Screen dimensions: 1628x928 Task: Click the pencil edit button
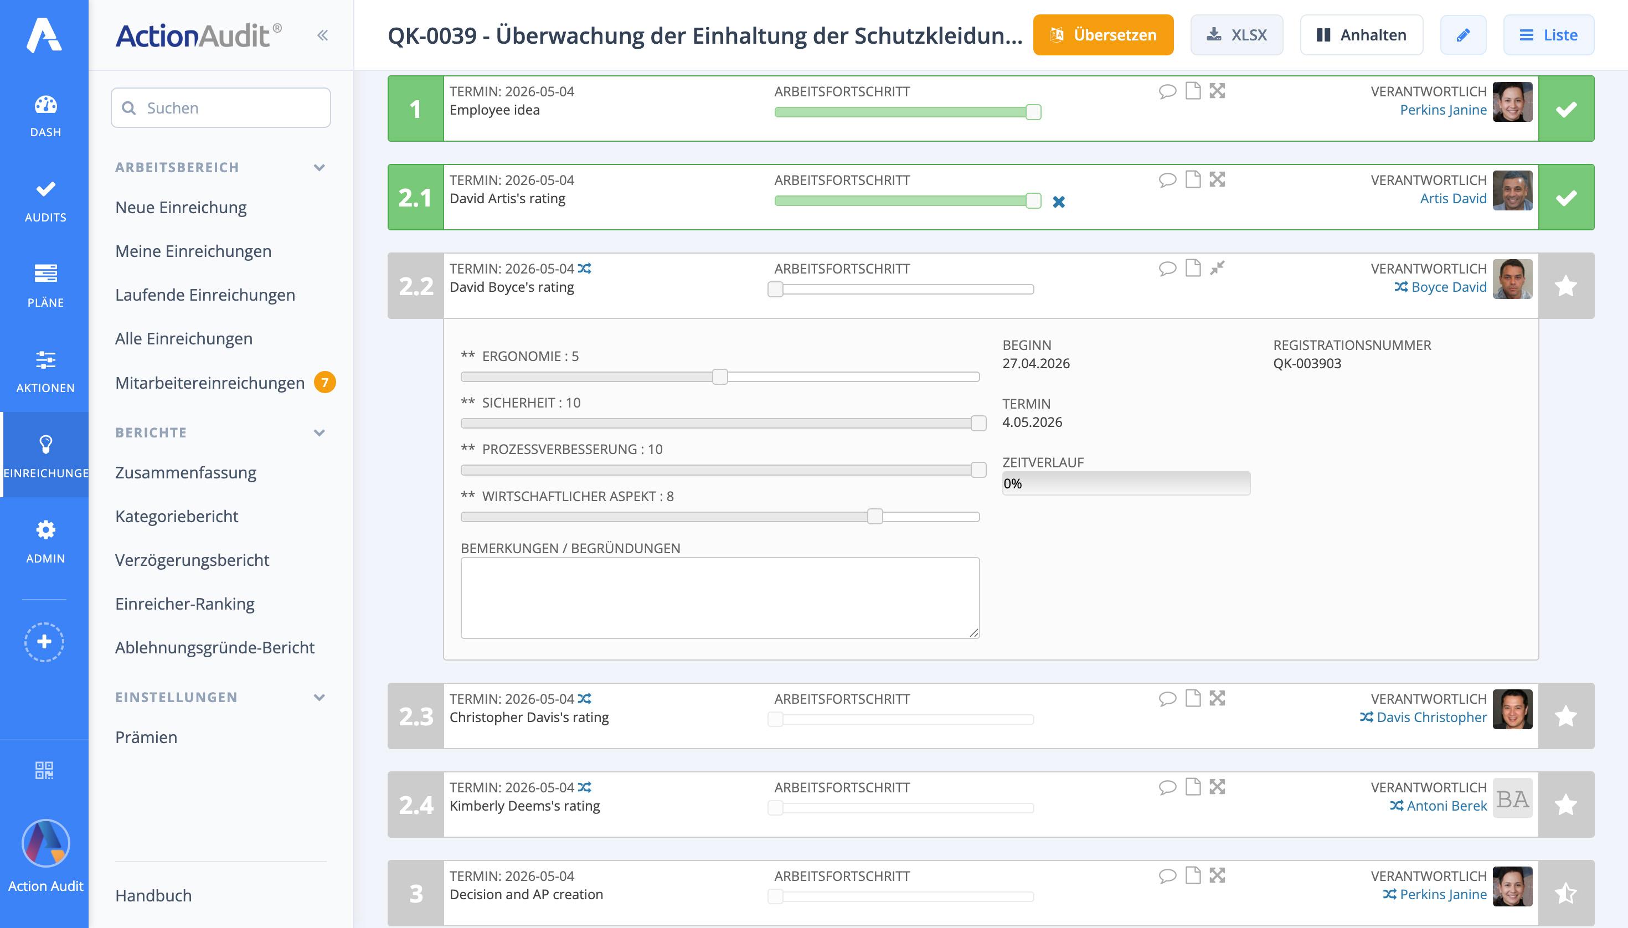point(1463,35)
